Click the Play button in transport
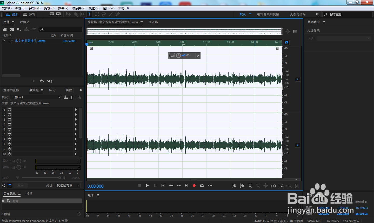 coord(147,186)
